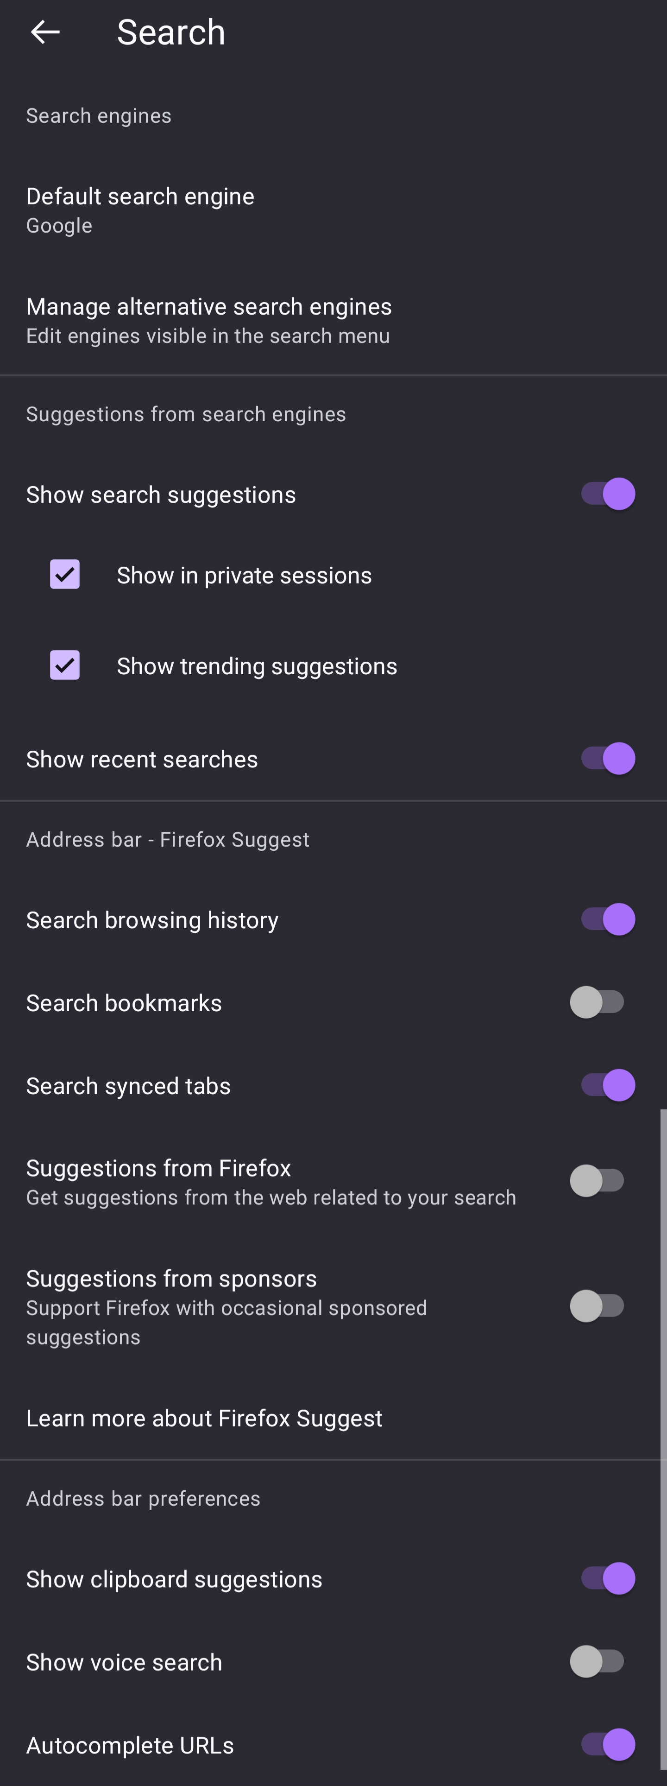The width and height of the screenshot is (667, 1786).
Task: Disable Show clipboard suggestions toggle
Action: pos(607,1579)
